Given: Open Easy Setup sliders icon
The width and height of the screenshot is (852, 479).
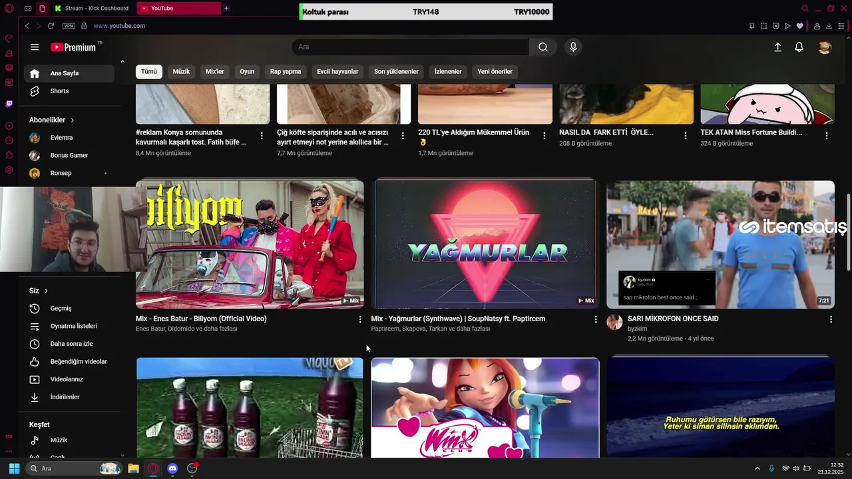Looking at the screenshot, I should pos(841,26).
